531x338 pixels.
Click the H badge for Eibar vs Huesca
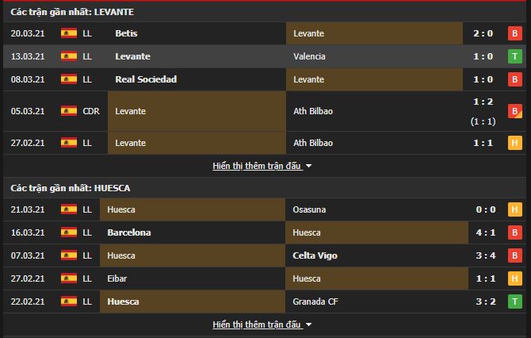(x=514, y=278)
